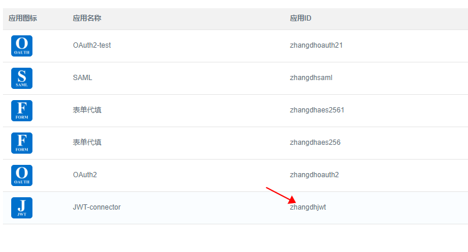Select the zhangdhoauth21 application ID

click(316, 46)
